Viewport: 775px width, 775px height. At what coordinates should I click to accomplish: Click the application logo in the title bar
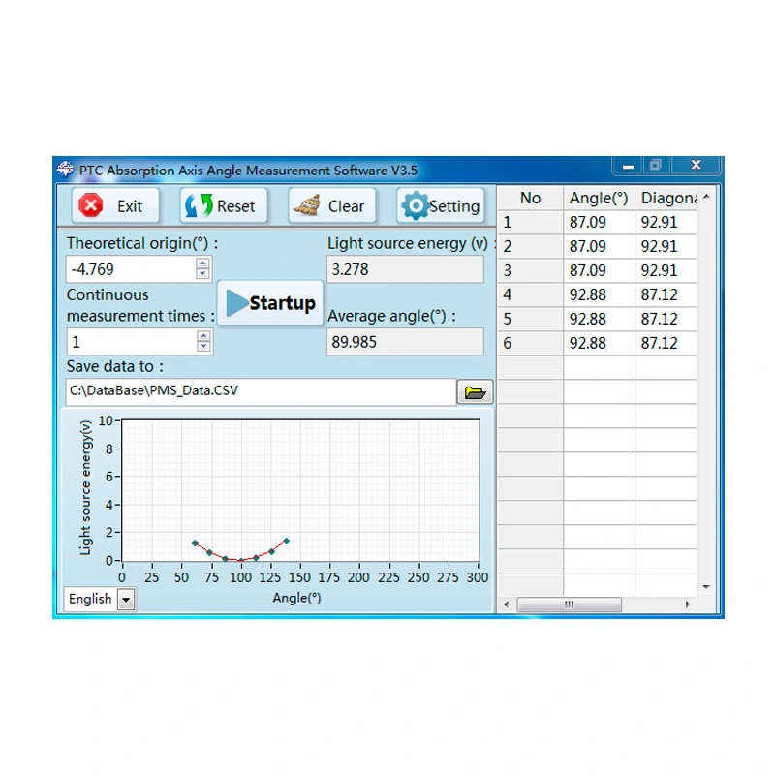pyautogui.click(x=65, y=170)
